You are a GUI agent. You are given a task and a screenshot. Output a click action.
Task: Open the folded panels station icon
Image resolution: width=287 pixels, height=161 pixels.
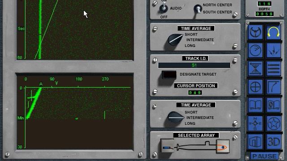pos(255,142)
